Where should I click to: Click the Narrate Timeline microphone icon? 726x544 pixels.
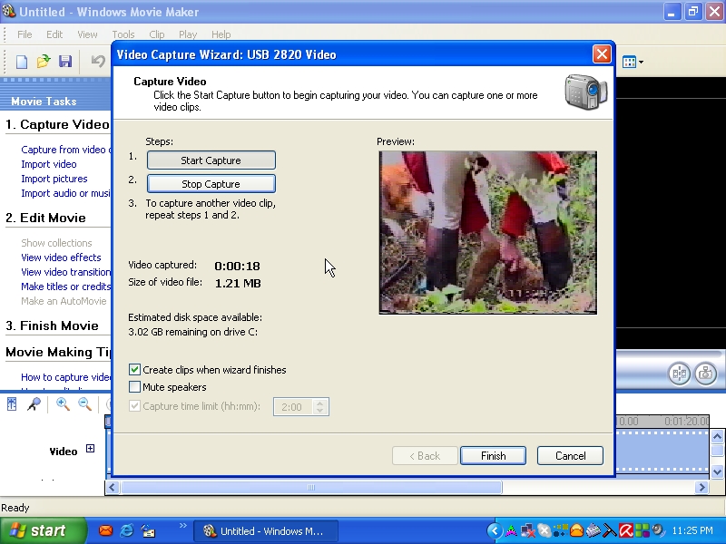[x=34, y=404]
